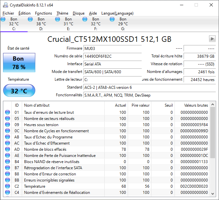Select row 'Nombre de Perte de Puissance Inattendue'
The height and width of the screenshot is (200, 219).
point(107,155)
